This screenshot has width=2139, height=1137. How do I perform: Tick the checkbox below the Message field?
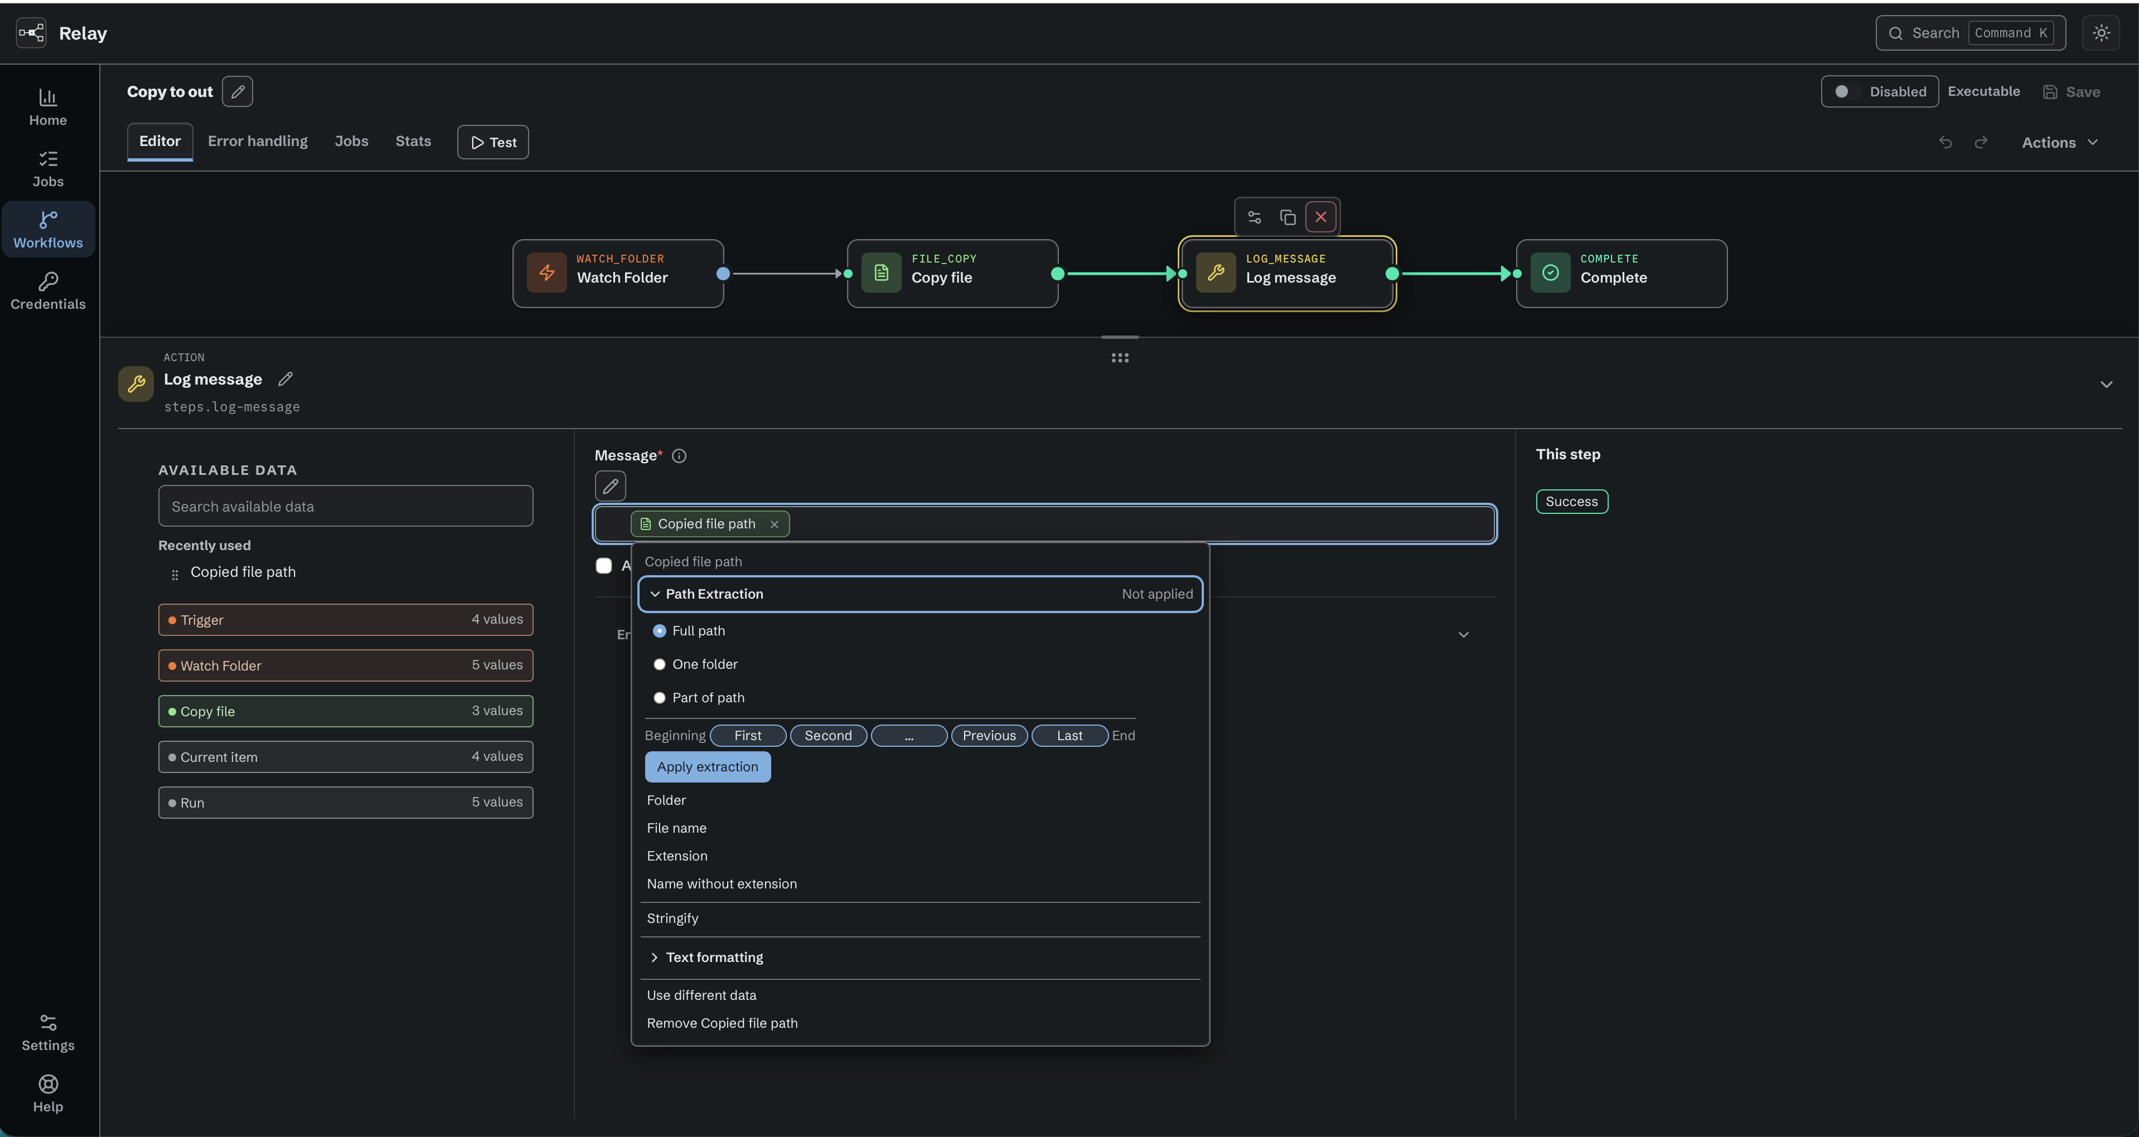(x=604, y=566)
